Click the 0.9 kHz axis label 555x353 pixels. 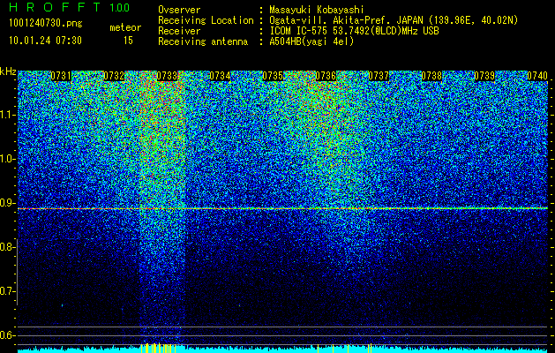[7, 203]
